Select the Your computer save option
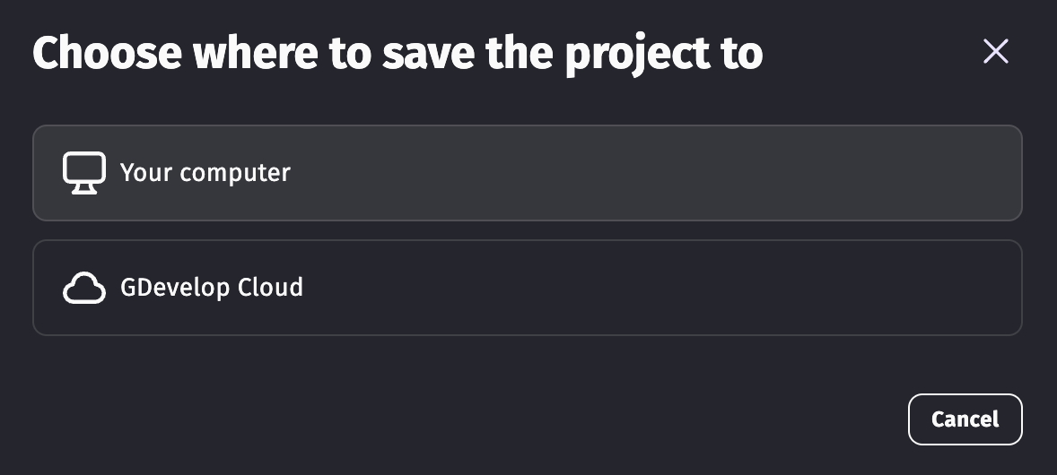Screen dimensions: 1057x475 point(527,173)
